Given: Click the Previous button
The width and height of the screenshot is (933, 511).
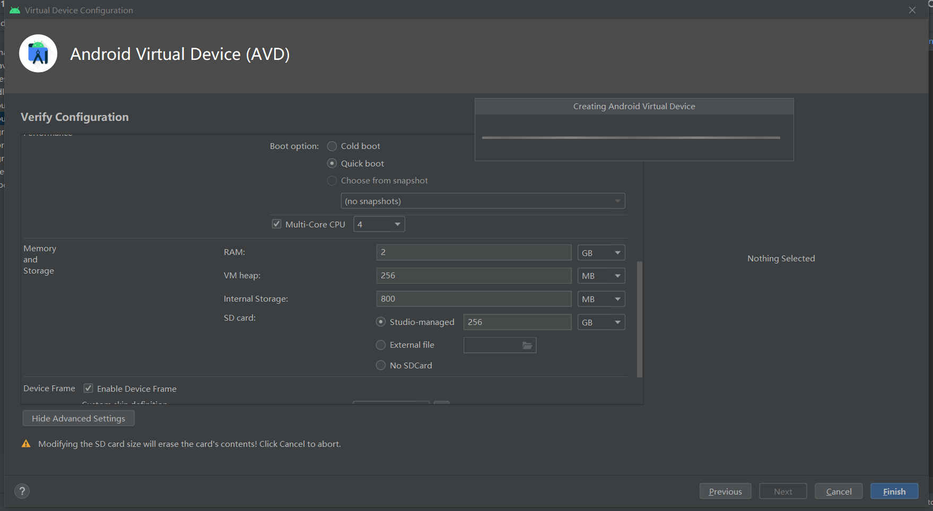Looking at the screenshot, I should click(x=725, y=491).
